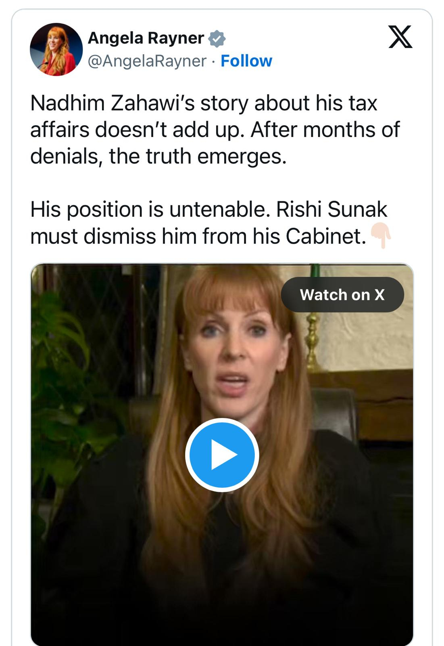Viewport: 444px width, 646px height.
Task: Click the phrase "story about his tax"
Action: point(289,103)
